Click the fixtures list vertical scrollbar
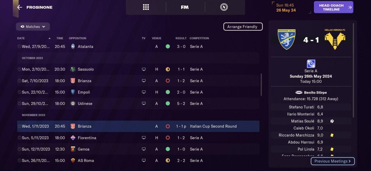This screenshot has height=171, width=371. point(261,84)
